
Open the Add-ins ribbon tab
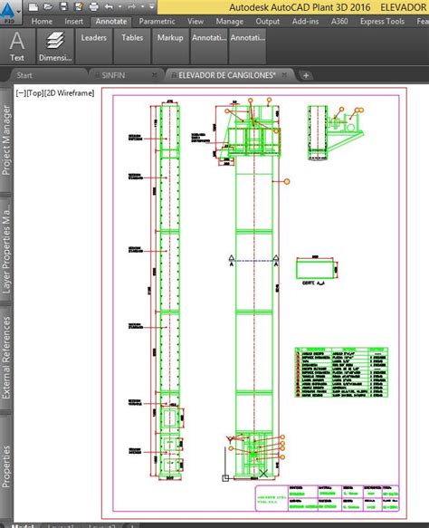[x=305, y=21]
